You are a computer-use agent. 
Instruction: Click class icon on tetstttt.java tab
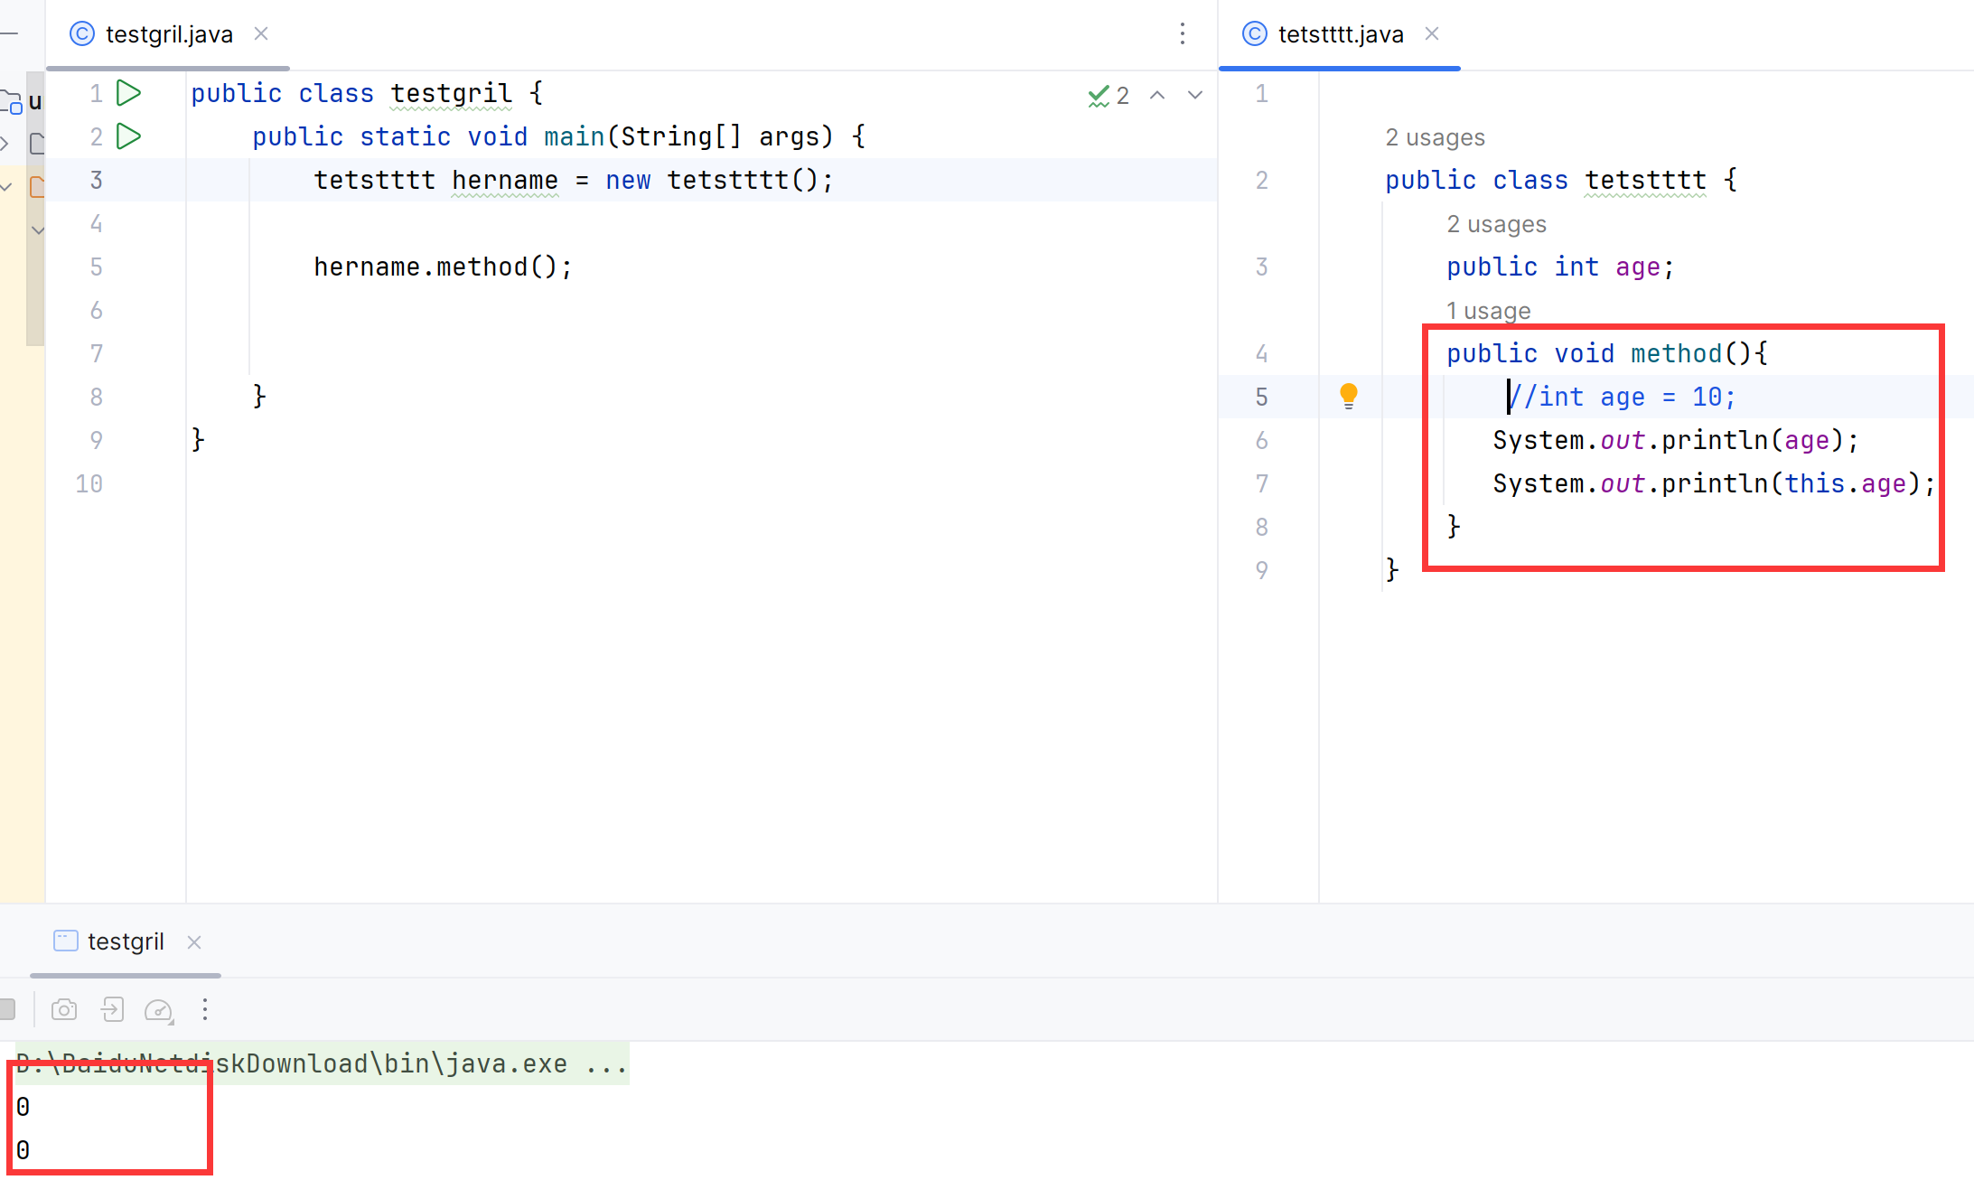click(x=1255, y=34)
